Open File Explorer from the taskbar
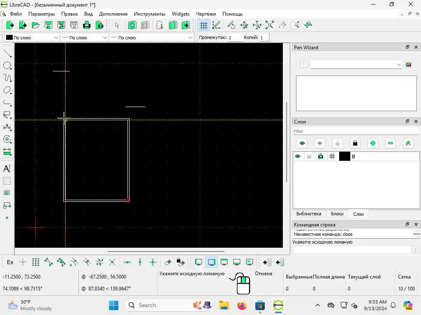The image size is (421, 315). tap(224, 305)
